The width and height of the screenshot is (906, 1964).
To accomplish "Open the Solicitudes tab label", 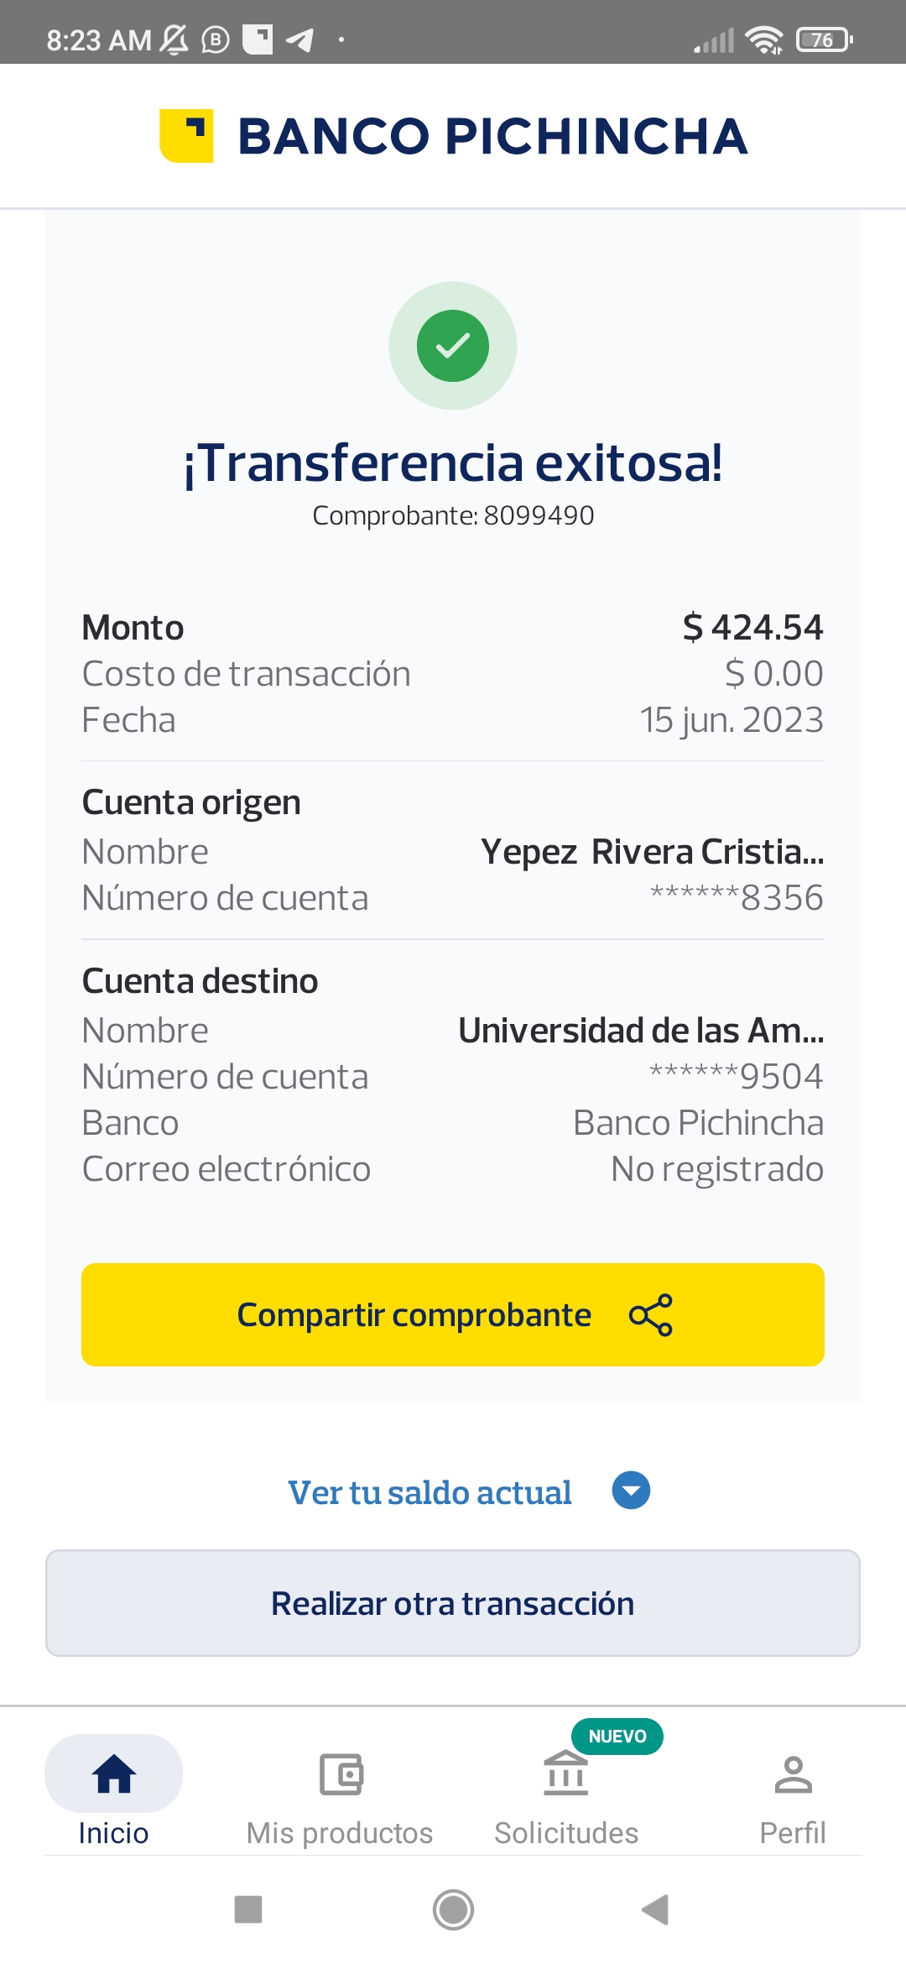I will (566, 1833).
